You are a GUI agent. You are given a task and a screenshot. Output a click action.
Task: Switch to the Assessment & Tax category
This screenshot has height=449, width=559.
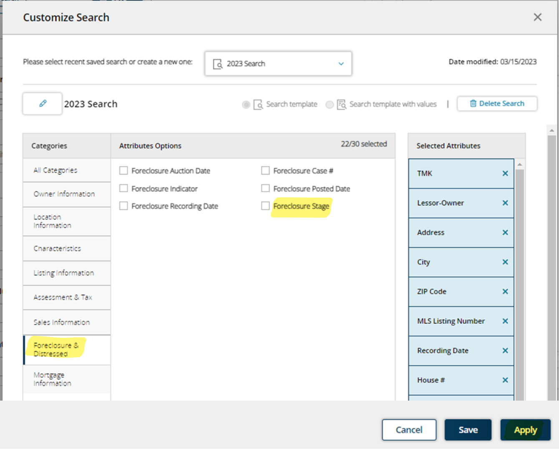tap(63, 297)
